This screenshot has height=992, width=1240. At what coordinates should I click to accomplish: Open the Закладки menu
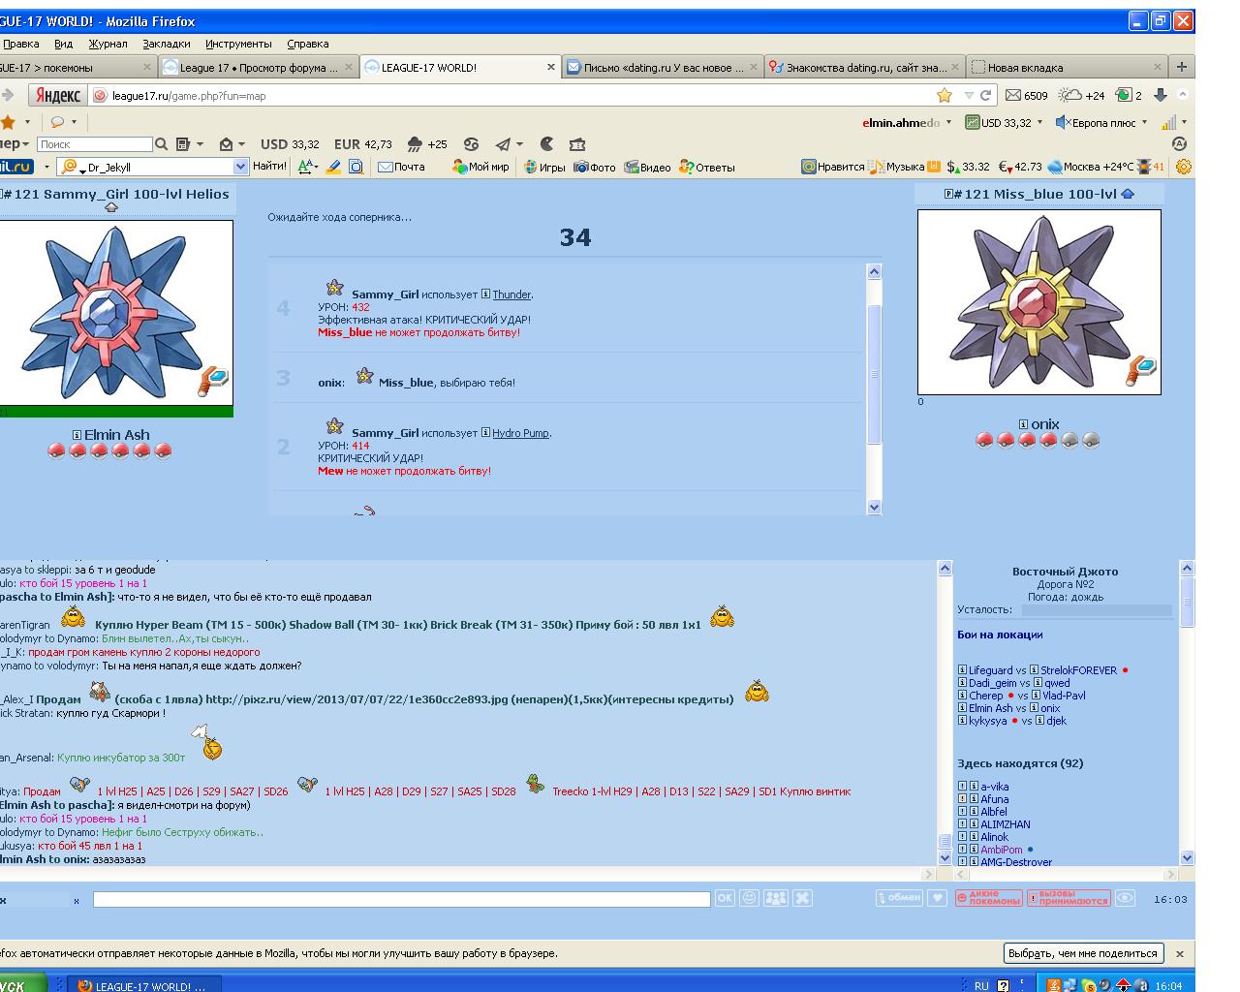click(167, 44)
